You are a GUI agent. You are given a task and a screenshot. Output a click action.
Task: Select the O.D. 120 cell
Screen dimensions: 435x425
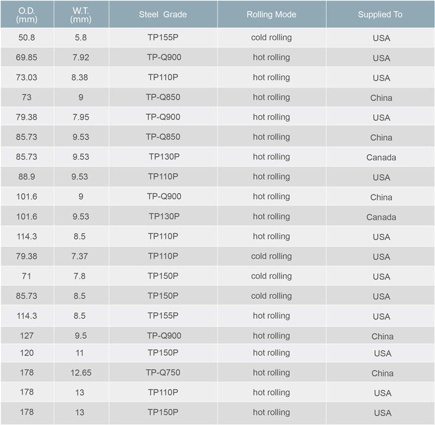tap(27, 353)
